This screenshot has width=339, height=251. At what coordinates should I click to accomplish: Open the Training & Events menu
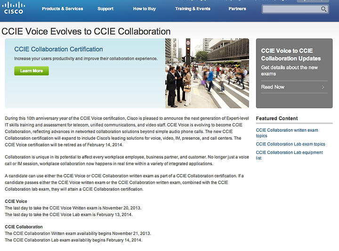(x=193, y=8)
